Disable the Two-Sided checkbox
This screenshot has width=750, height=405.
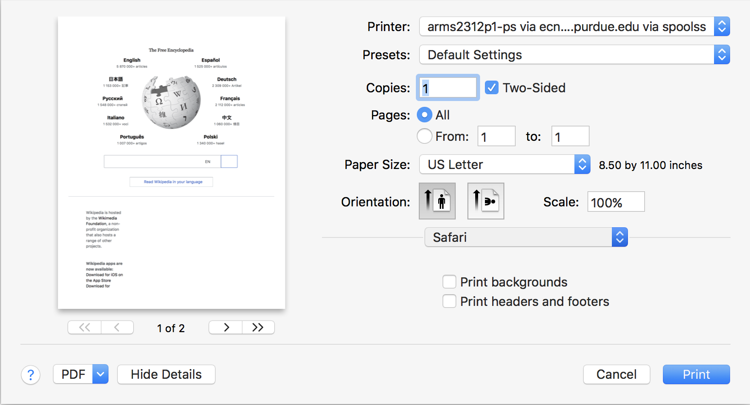(x=492, y=88)
